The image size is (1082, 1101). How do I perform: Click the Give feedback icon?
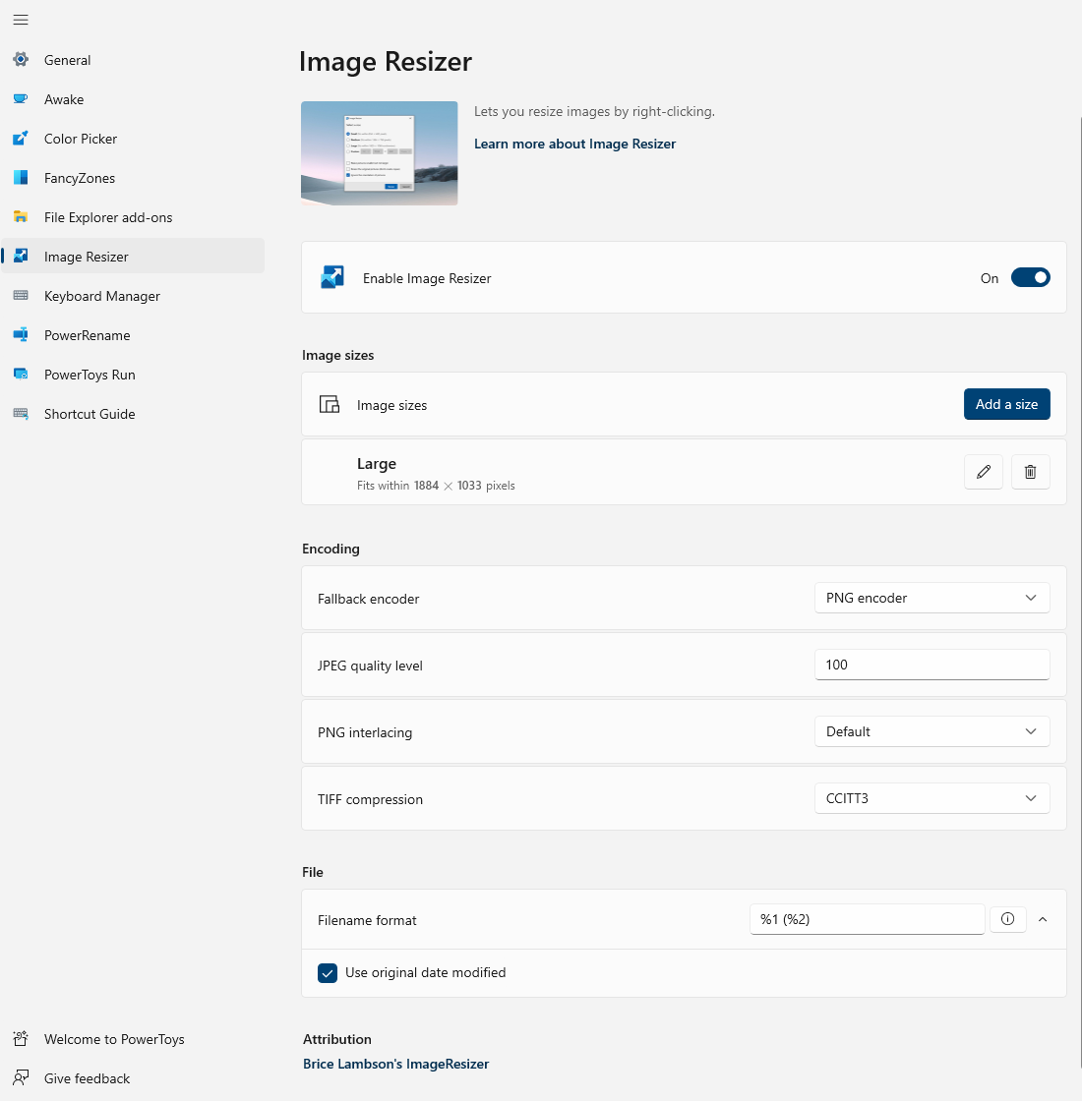[21, 1077]
